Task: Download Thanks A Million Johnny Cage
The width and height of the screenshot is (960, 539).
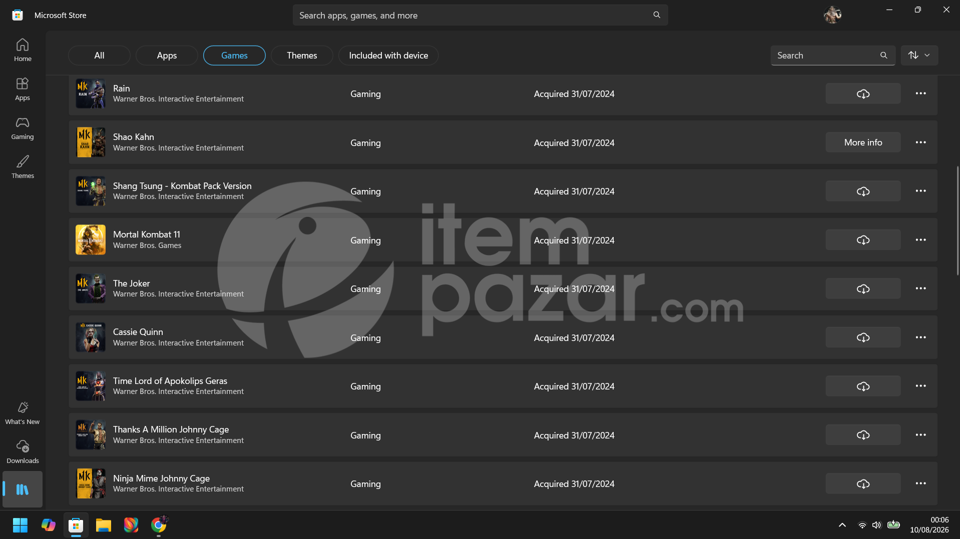Action: click(x=863, y=435)
